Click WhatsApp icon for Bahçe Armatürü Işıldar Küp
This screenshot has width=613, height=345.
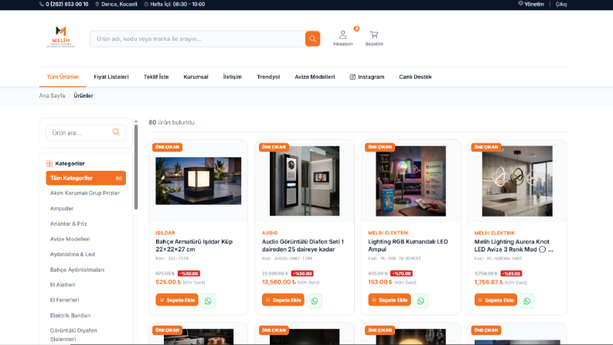click(208, 301)
